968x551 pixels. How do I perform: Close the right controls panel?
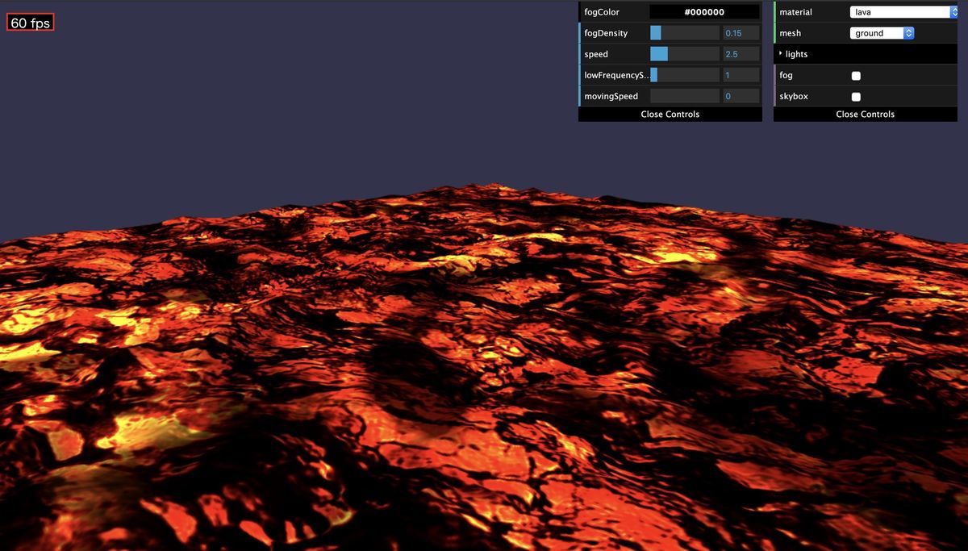click(866, 115)
